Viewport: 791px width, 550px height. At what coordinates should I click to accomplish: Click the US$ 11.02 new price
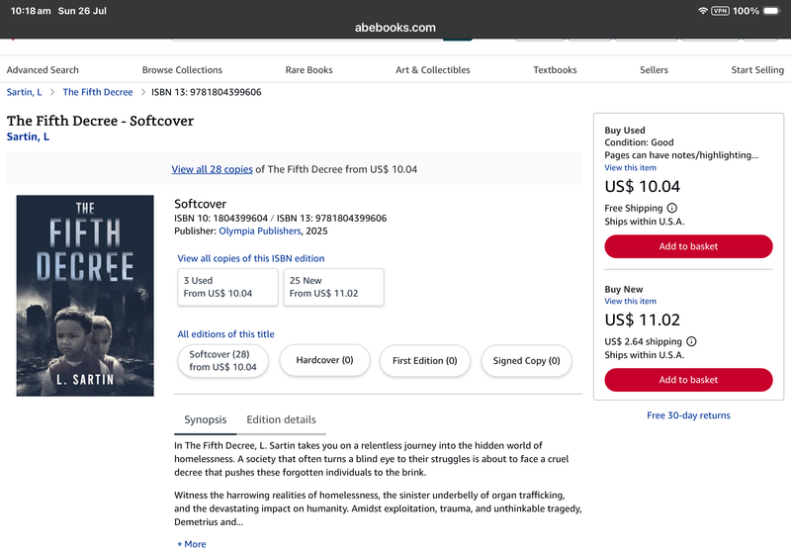642,320
